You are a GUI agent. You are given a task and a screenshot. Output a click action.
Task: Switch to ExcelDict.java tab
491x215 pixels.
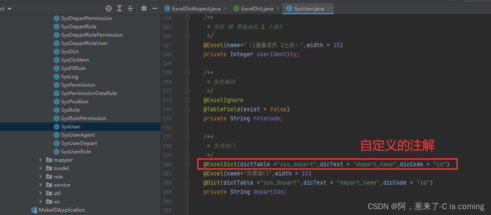257,8
